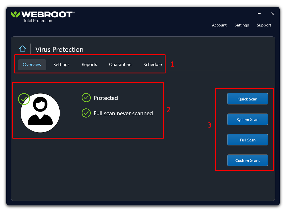Go to the Reports tab
Image resolution: width=288 pixels, height=212 pixels.
tap(89, 65)
